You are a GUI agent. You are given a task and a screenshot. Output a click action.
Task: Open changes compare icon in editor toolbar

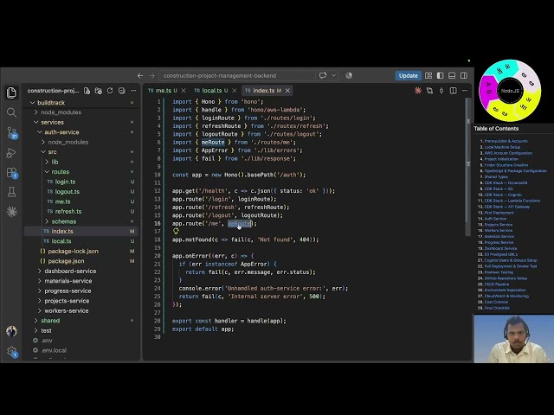point(429,91)
